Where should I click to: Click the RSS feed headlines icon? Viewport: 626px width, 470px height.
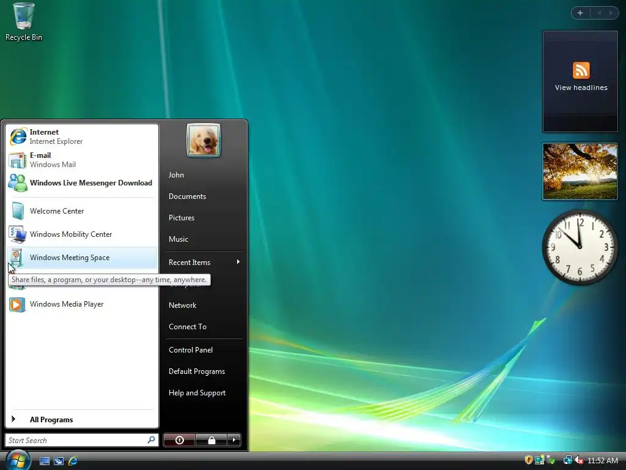point(581,70)
